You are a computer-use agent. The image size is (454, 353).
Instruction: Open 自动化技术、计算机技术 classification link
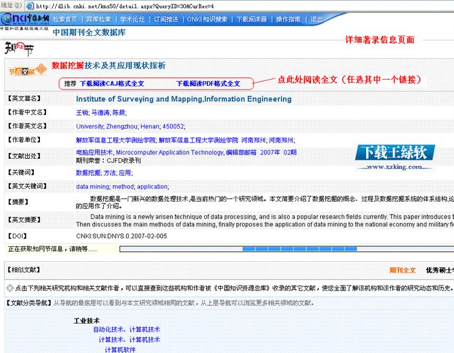click(126, 330)
